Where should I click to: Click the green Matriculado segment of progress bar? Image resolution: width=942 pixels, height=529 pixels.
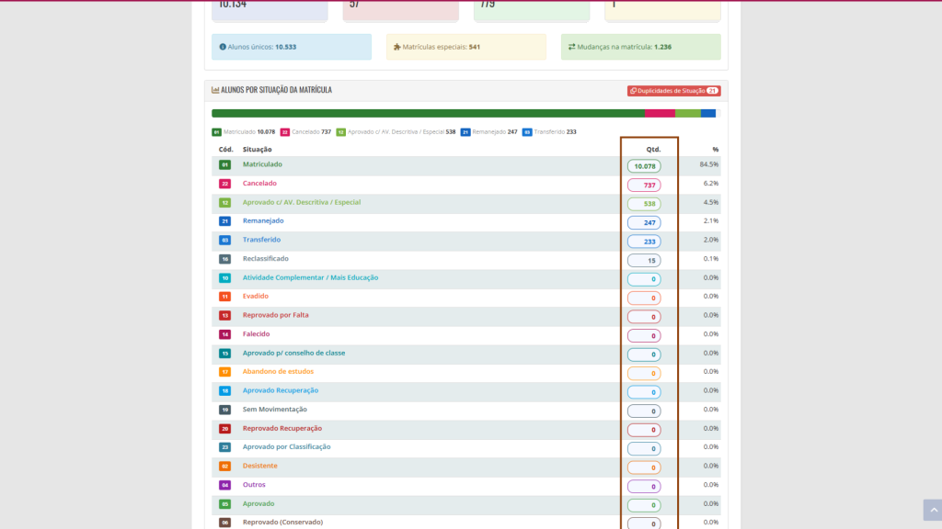point(428,114)
